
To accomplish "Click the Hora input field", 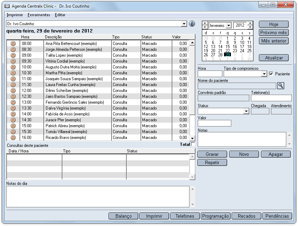I will [x=210, y=74].
